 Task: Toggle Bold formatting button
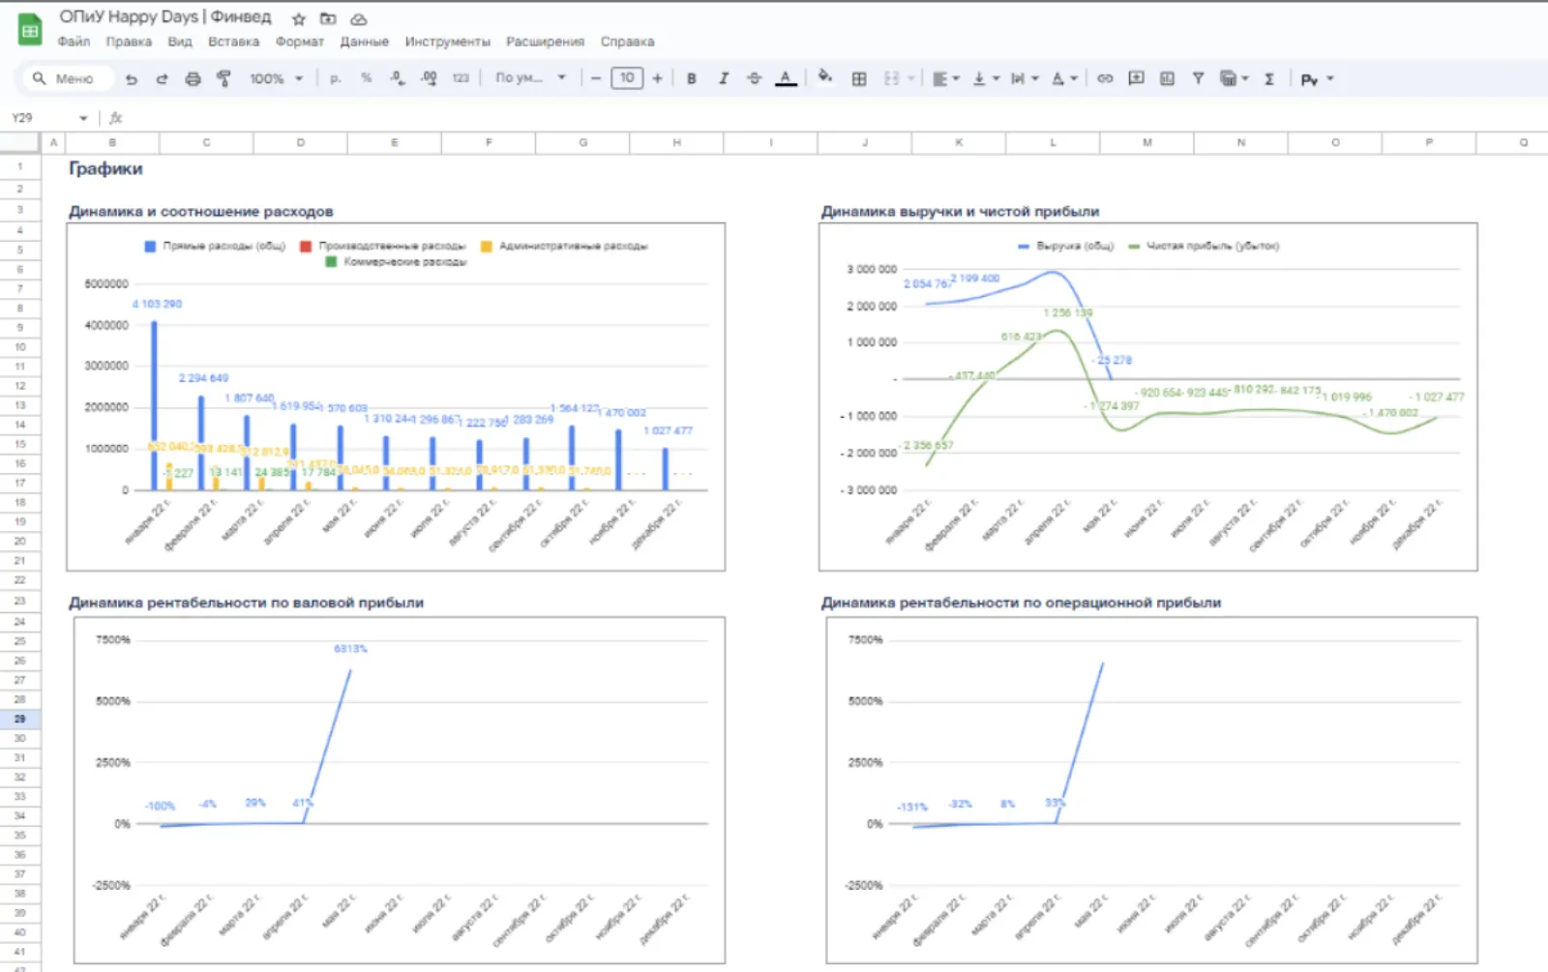point(692,79)
